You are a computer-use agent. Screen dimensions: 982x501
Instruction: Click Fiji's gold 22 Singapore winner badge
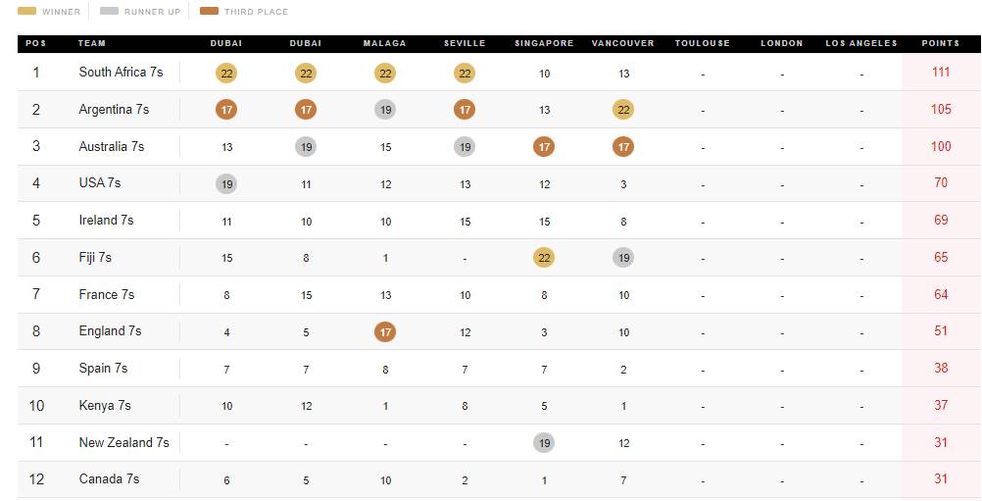pyautogui.click(x=544, y=258)
